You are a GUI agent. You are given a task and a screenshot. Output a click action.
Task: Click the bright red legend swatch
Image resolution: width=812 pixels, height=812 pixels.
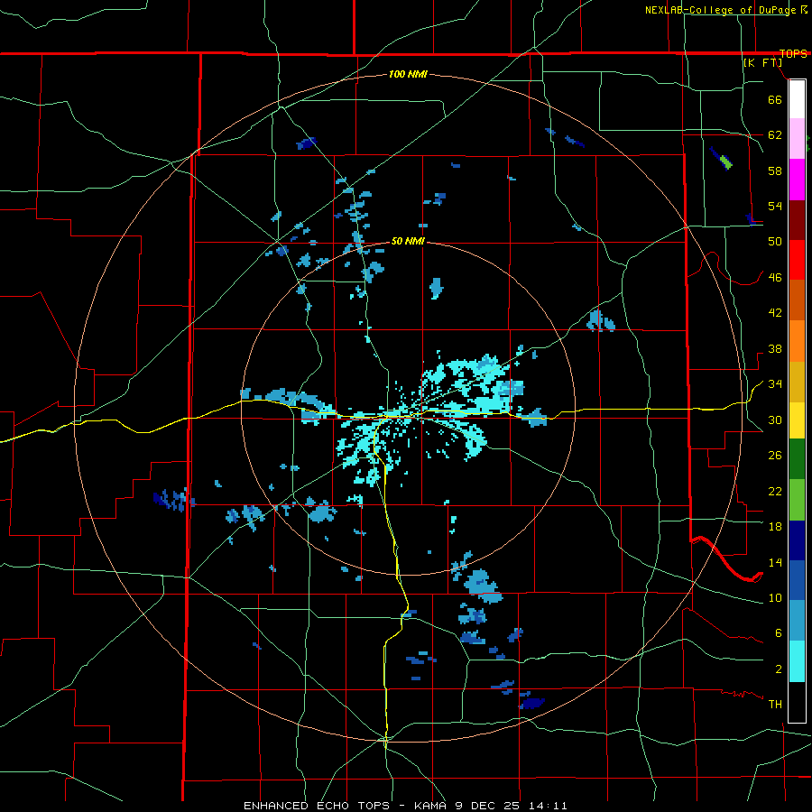(797, 260)
